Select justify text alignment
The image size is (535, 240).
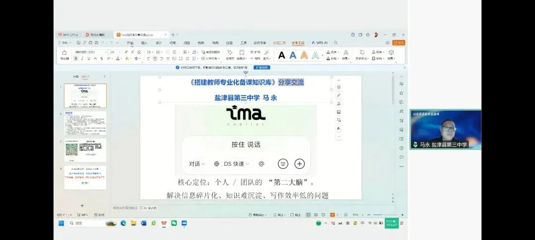[168, 58]
